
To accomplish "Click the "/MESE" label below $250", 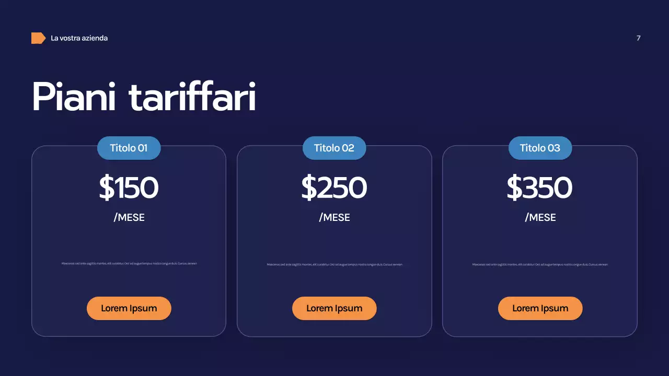I will (x=334, y=217).
